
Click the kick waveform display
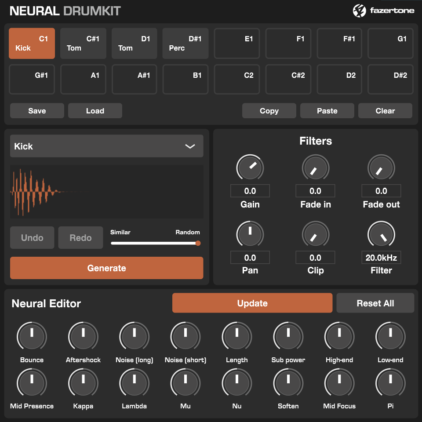pyautogui.click(x=106, y=192)
